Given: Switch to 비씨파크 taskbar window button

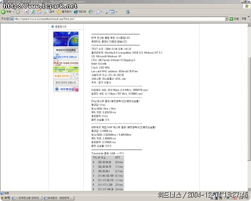Looking at the screenshot, I should coord(58,198).
